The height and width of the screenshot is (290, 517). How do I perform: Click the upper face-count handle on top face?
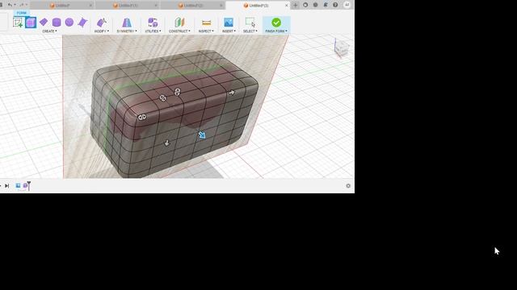click(x=178, y=92)
